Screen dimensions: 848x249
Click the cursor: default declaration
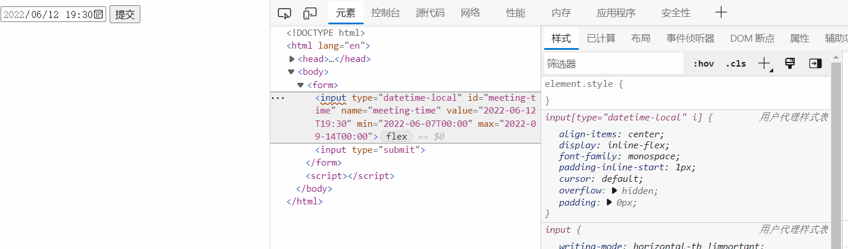(601, 179)
